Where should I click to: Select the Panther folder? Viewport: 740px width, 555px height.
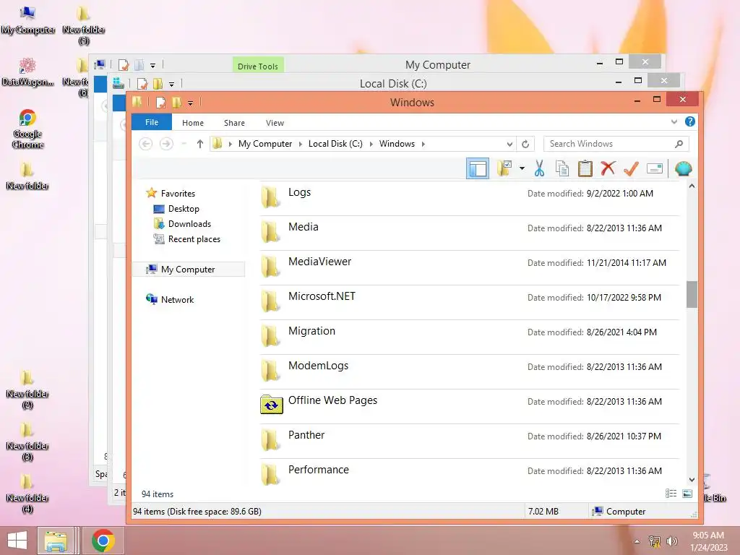(x=470, y=442)
